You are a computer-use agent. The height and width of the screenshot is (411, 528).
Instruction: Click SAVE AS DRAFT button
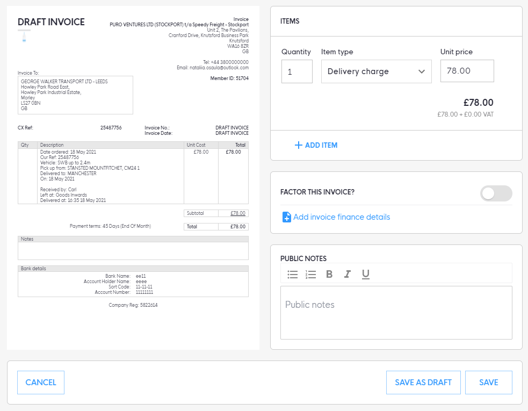423,383
